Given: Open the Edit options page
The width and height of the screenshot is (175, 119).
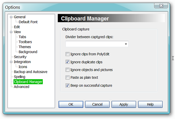Looking at the screenshot, I should pyautogui.click(x=17, y=27).
